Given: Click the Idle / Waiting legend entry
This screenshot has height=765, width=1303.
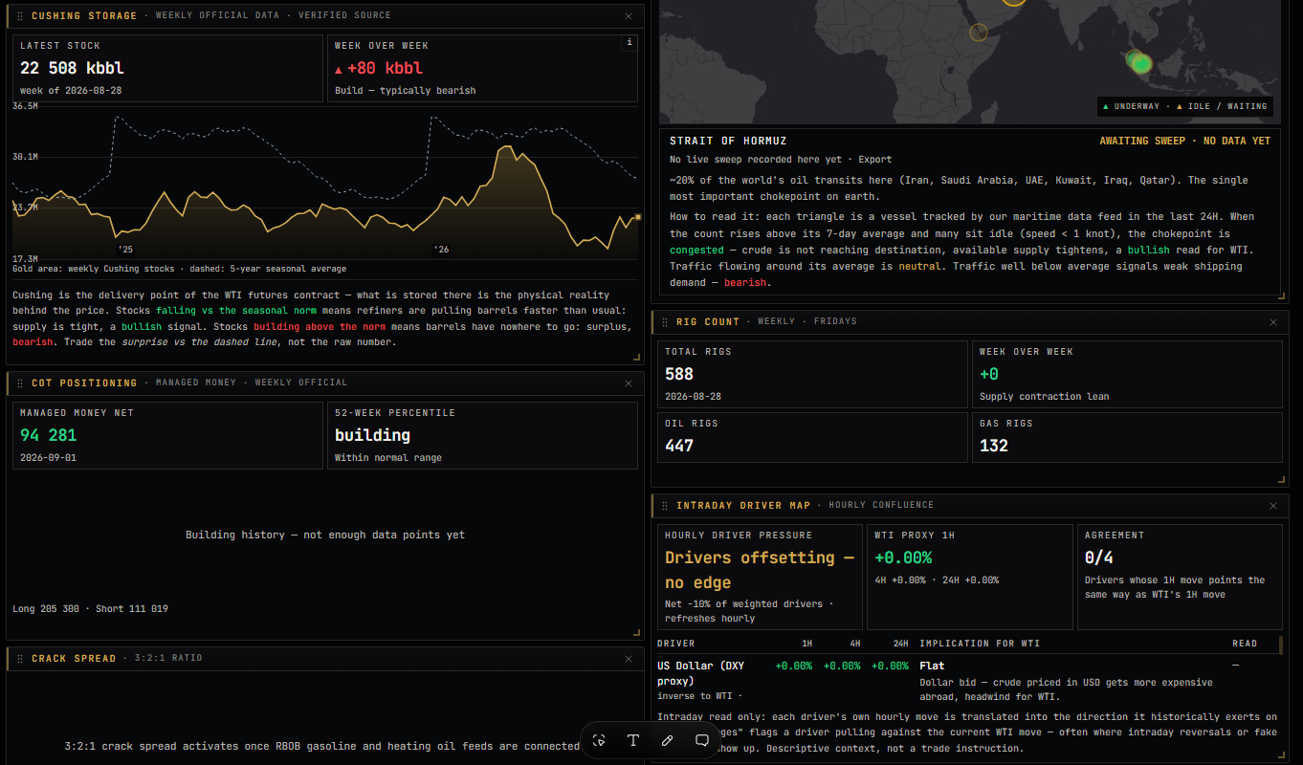Looking at the screenshot, I should click(x=1222, y=107).
